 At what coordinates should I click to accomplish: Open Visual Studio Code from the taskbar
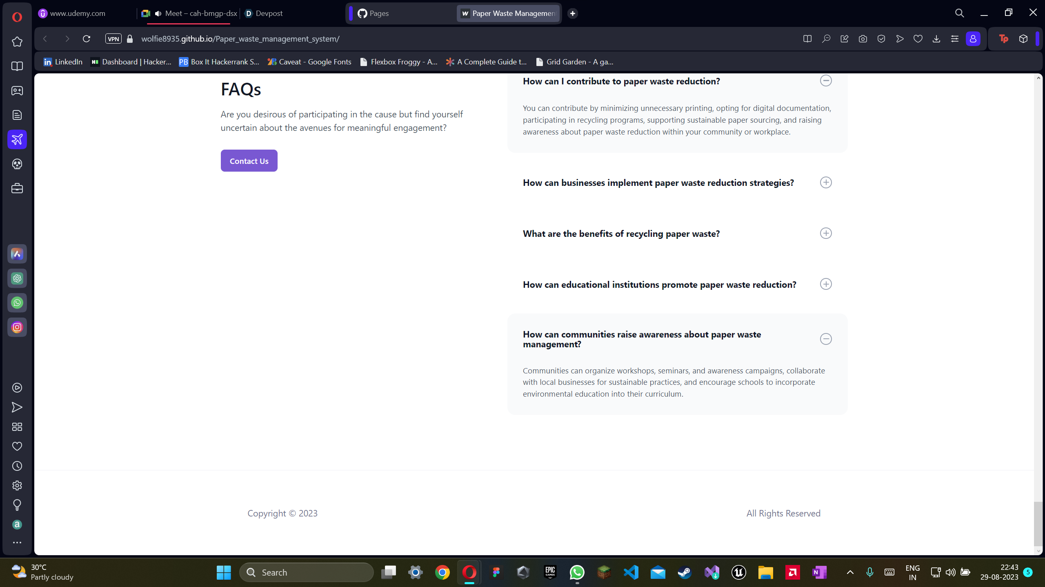(x=631, y=572)
